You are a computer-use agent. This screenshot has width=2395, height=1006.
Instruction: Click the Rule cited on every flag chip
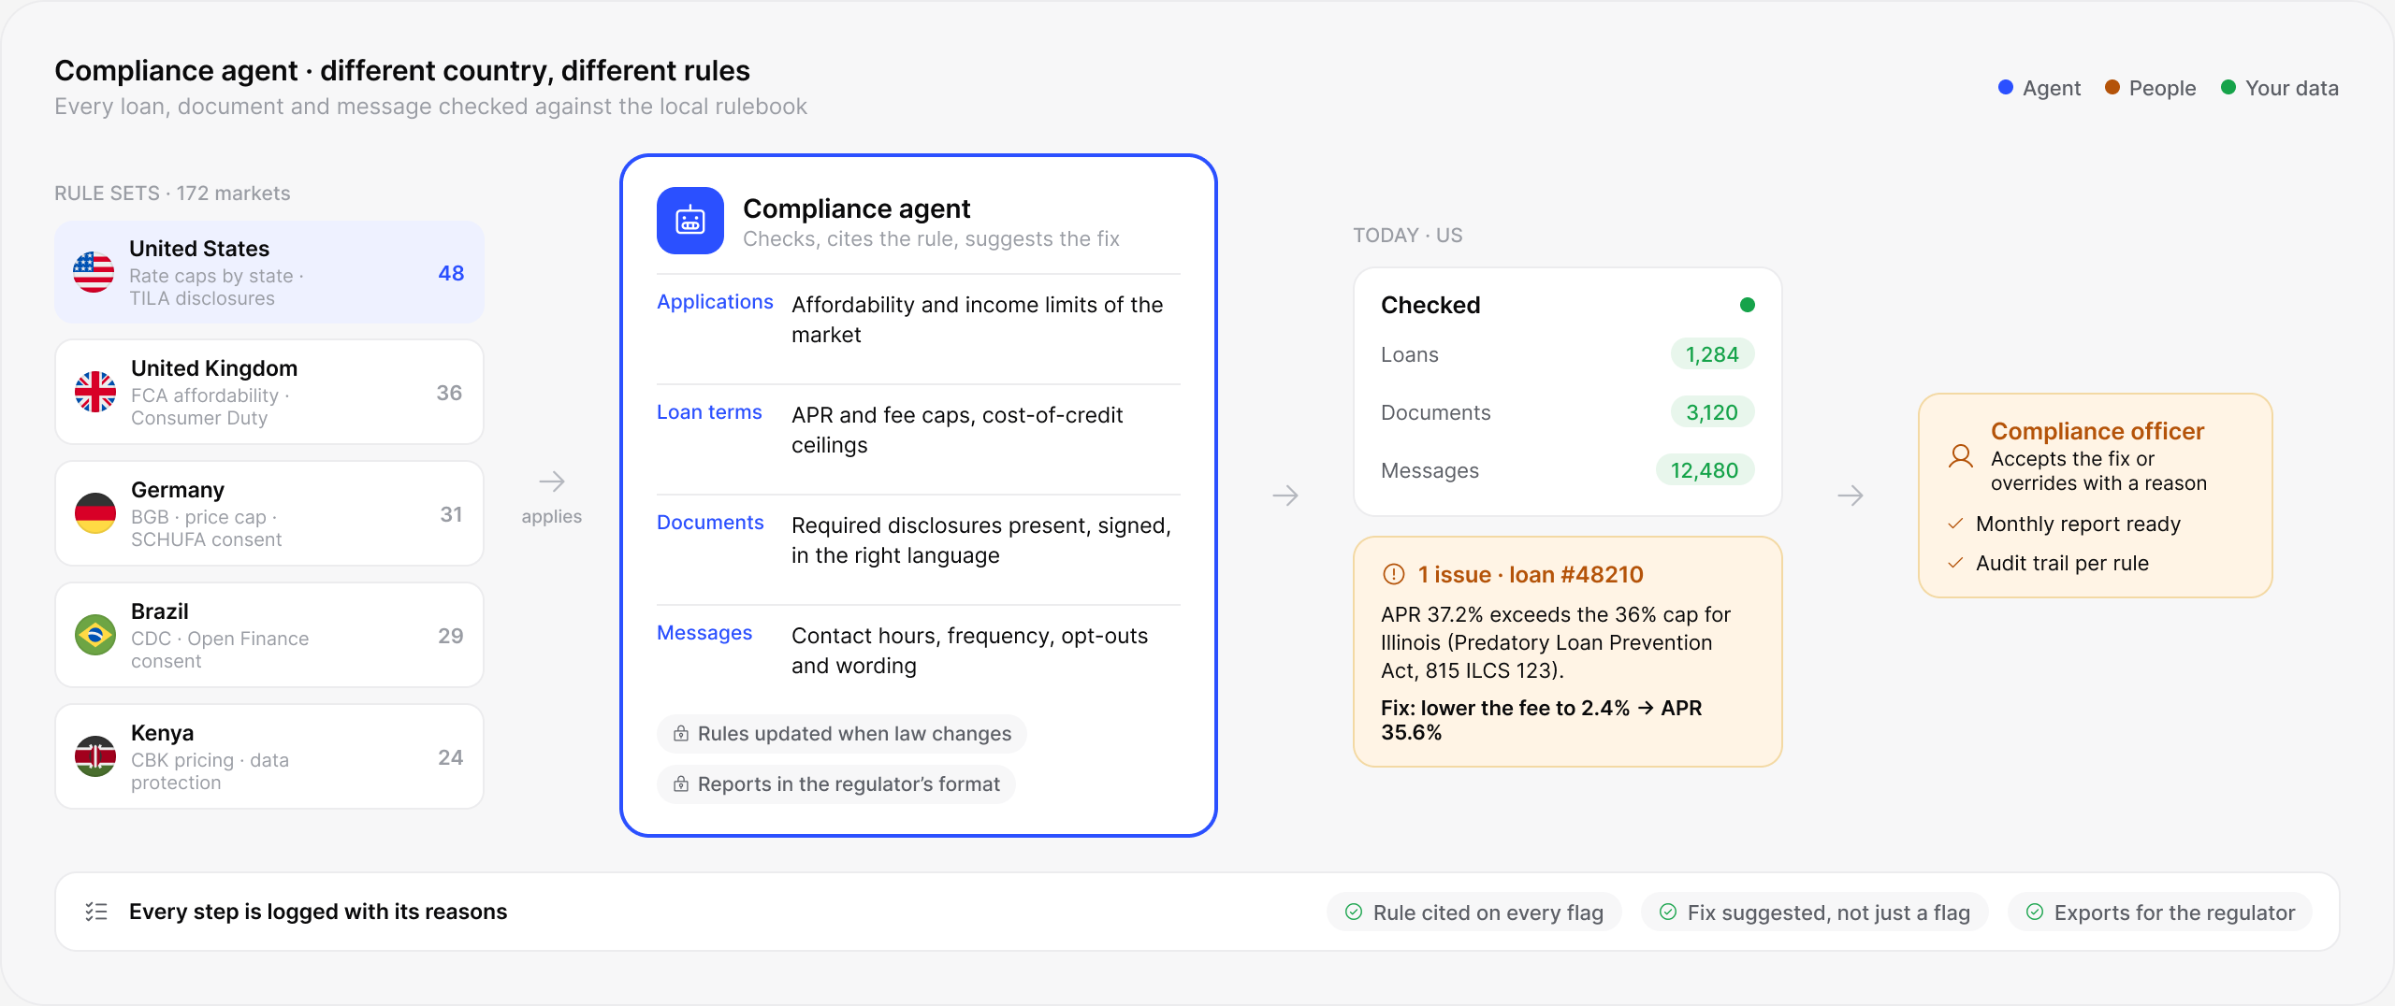[x=1473, y=913]
